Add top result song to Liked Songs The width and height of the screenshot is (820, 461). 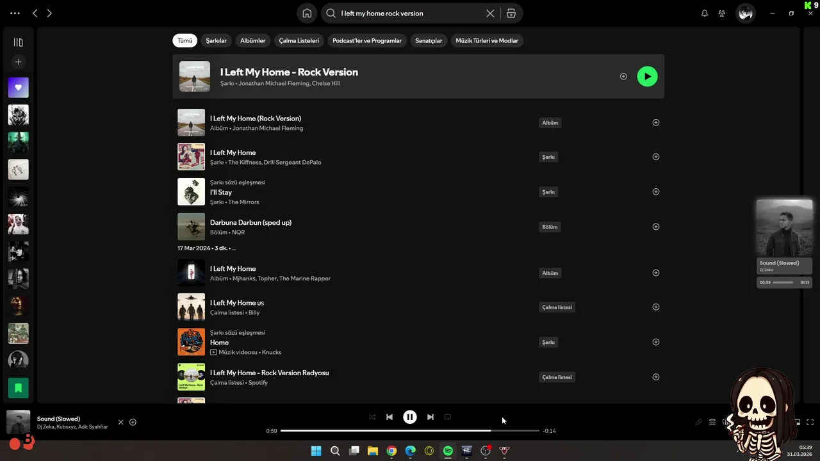coord(623,76)
